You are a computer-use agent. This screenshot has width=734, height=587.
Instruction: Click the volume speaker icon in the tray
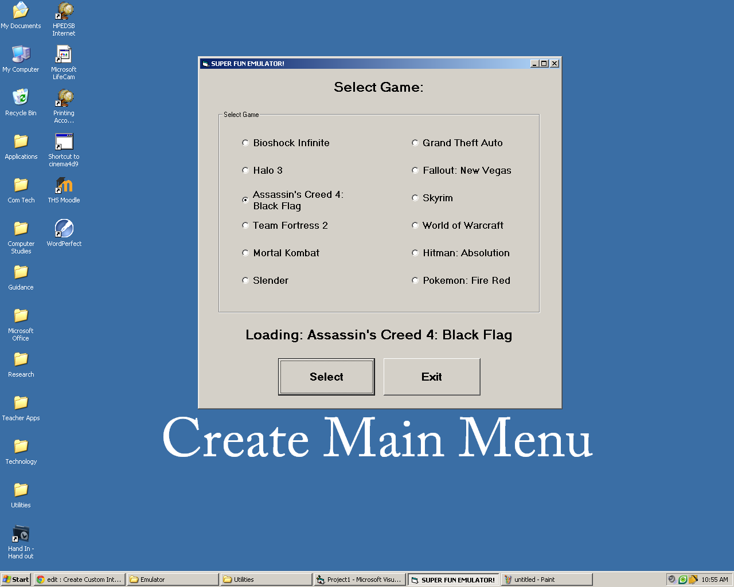[x=671, y=580]
